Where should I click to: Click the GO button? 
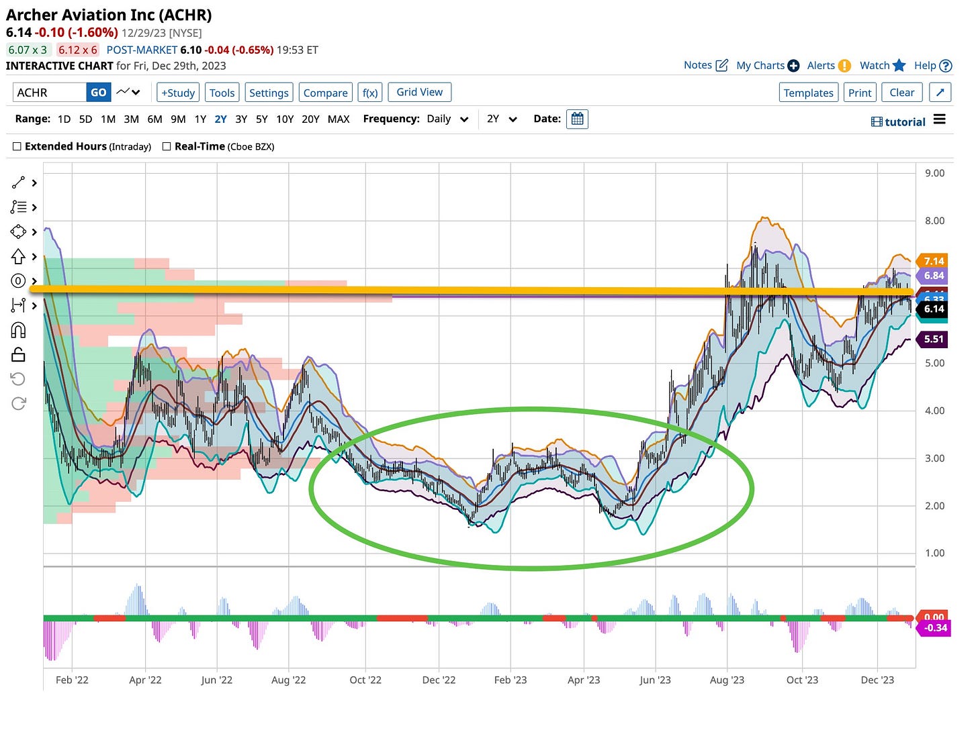point(99,93)
